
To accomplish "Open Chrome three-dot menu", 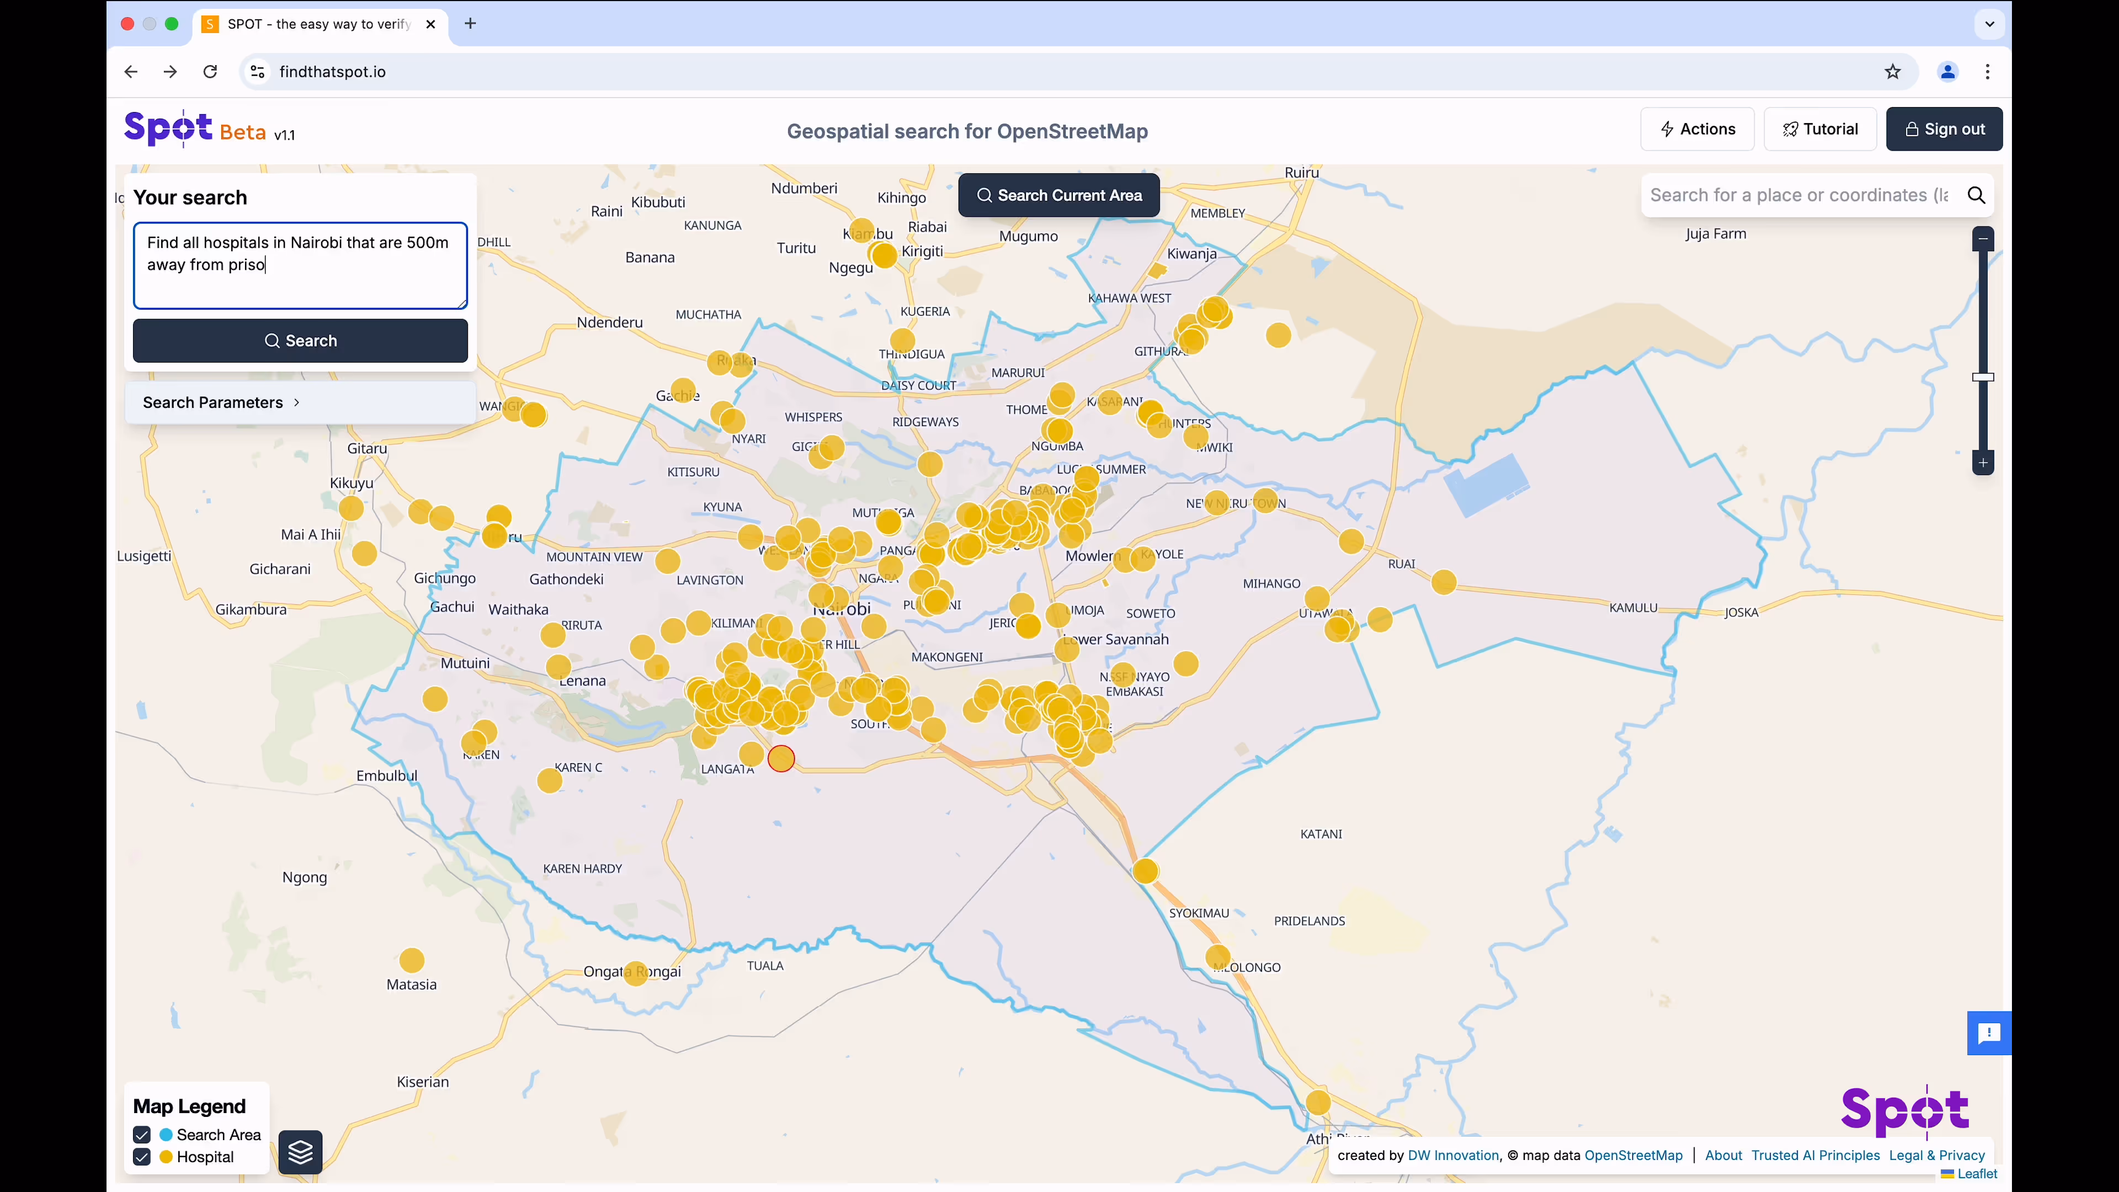I will (x=1987, y=72).
